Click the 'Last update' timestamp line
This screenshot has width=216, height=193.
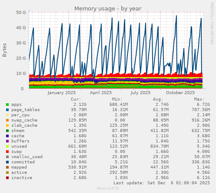162,183
